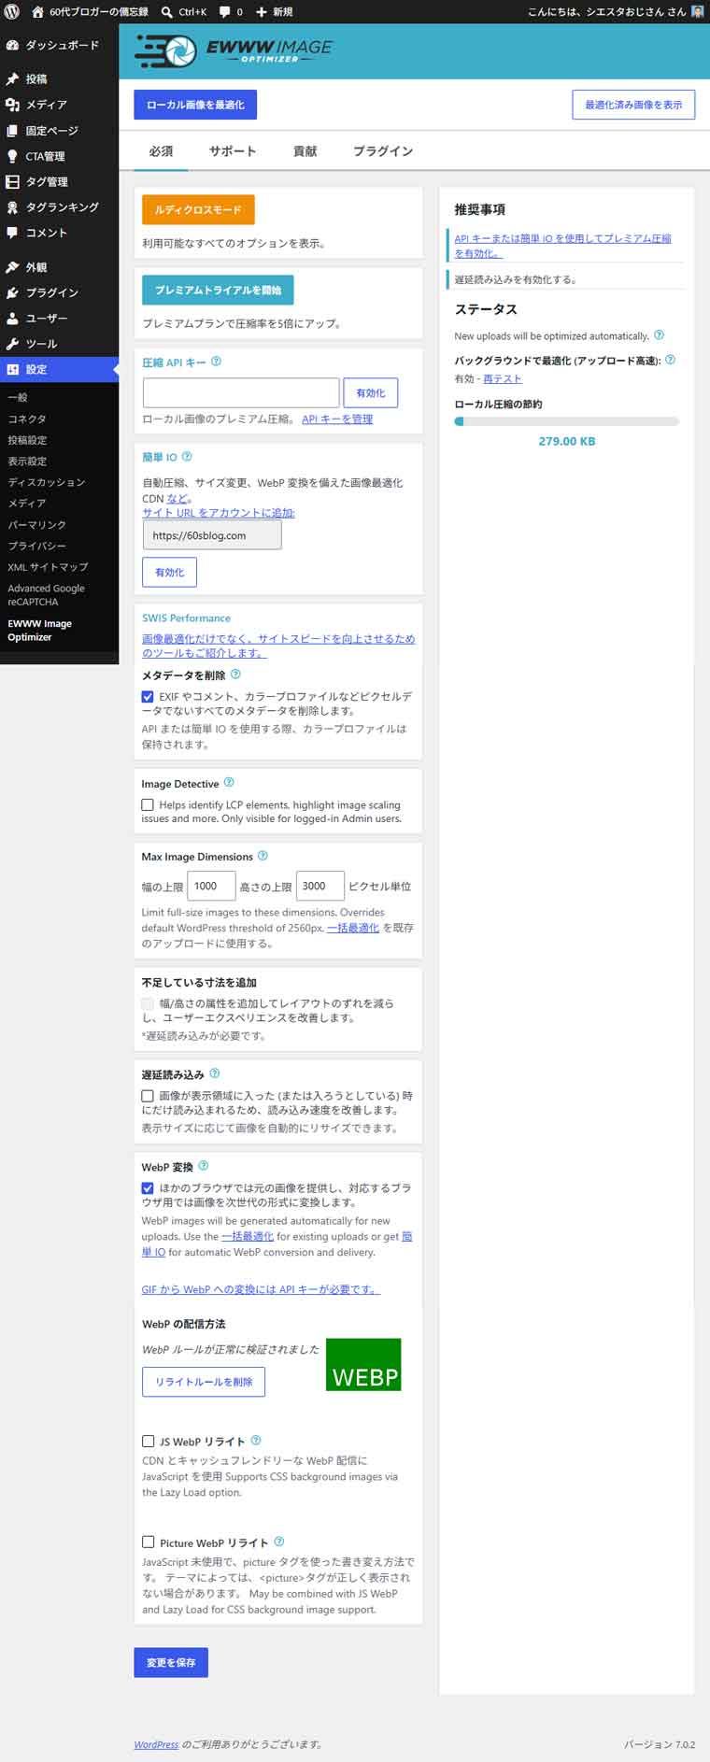Click the Ctrl+K search icon
The height and width of the screenshot is (1762, 710).
coord(166,11)
